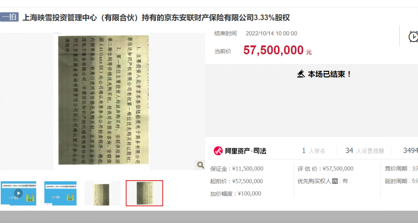
Task: Click the gavel icon beside 本场已结束
Action: (x=301, y=74)
